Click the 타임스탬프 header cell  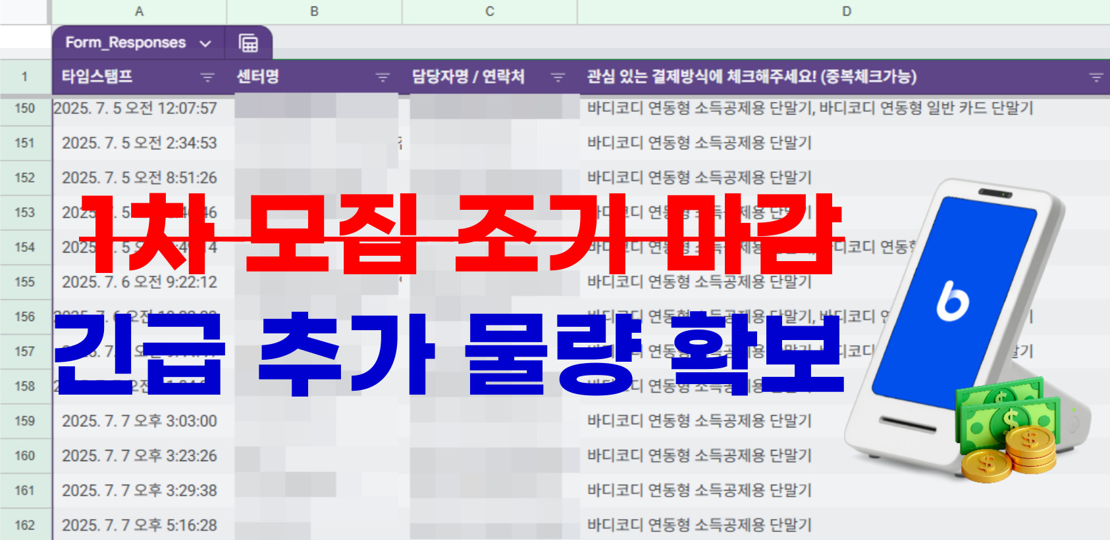point(139,77)
